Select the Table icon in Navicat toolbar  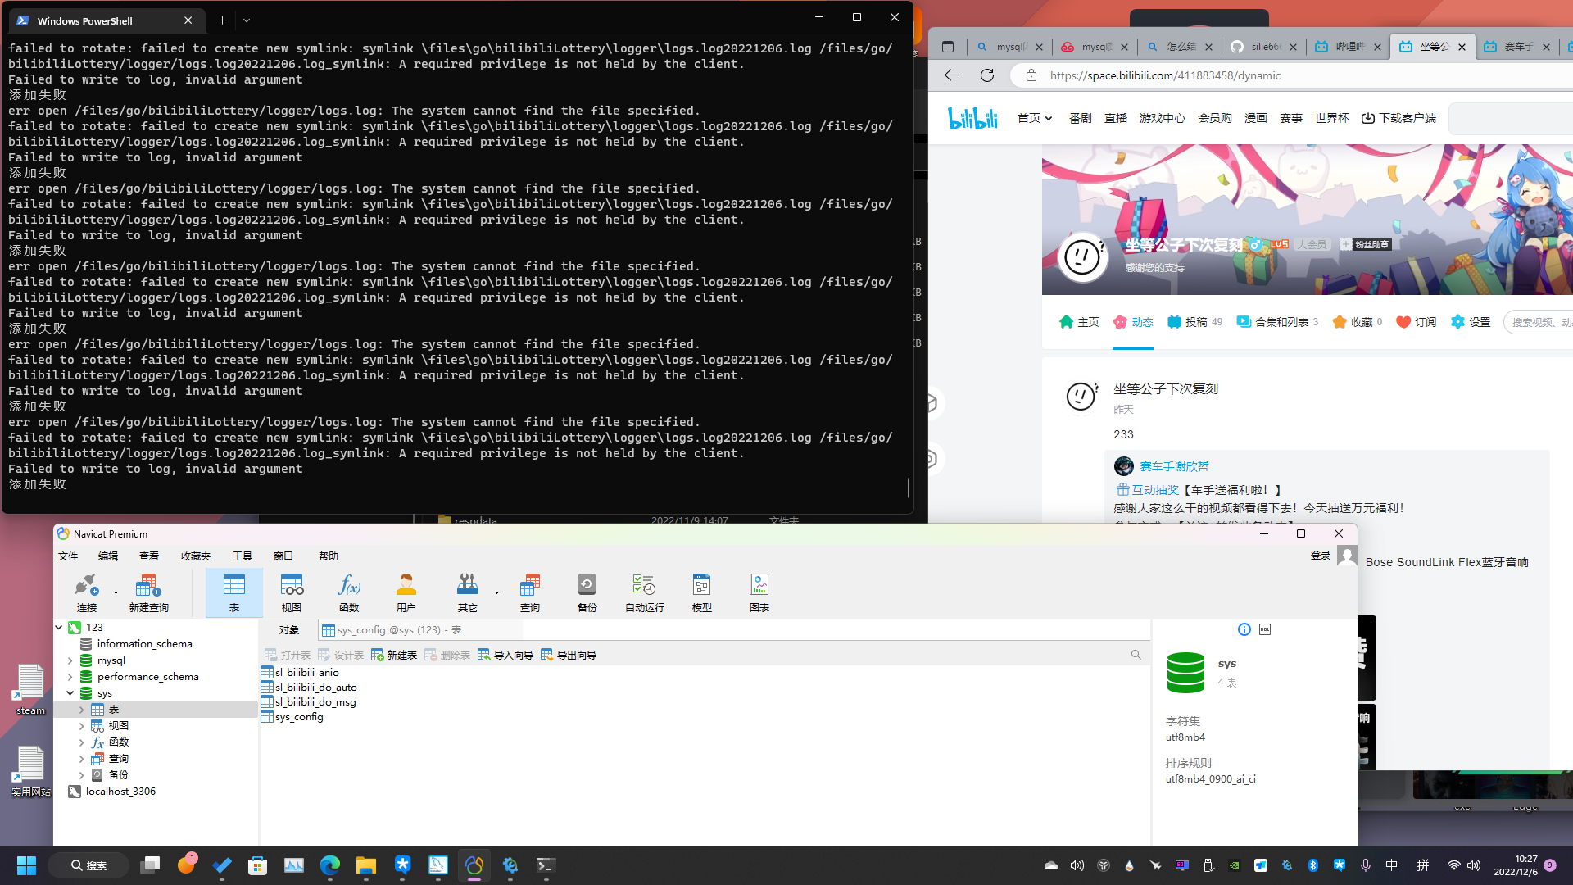tap(234, 592)
